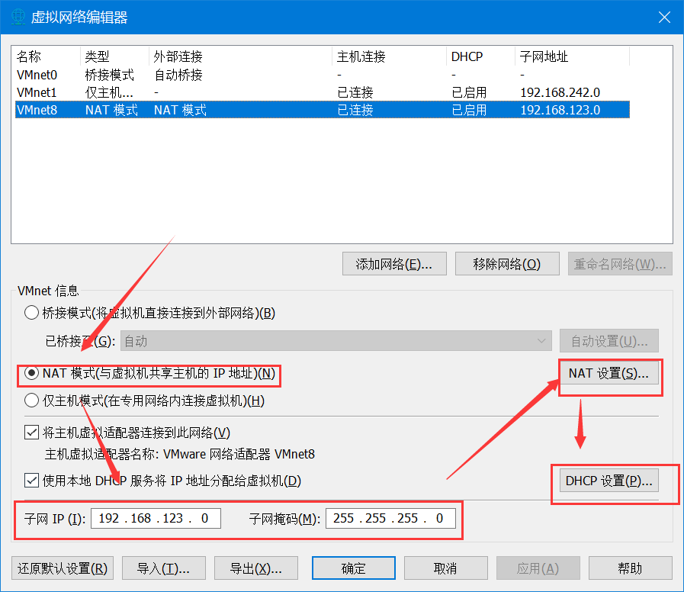Click the 子网地址 column header
Viewport: 684px width, 592px height.
tap(573, 56)
